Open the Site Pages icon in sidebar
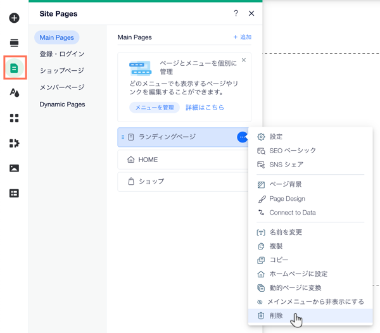 [x=15, y=68]
